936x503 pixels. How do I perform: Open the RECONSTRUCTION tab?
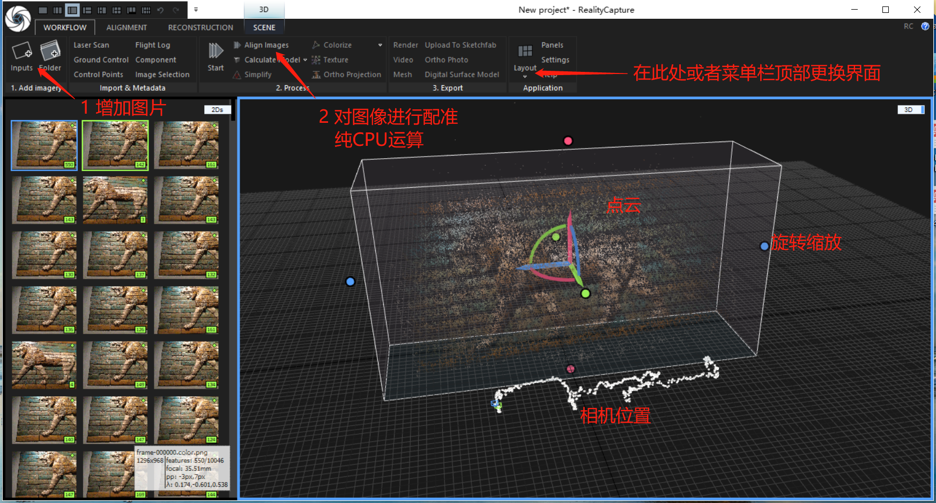[200, 27]
